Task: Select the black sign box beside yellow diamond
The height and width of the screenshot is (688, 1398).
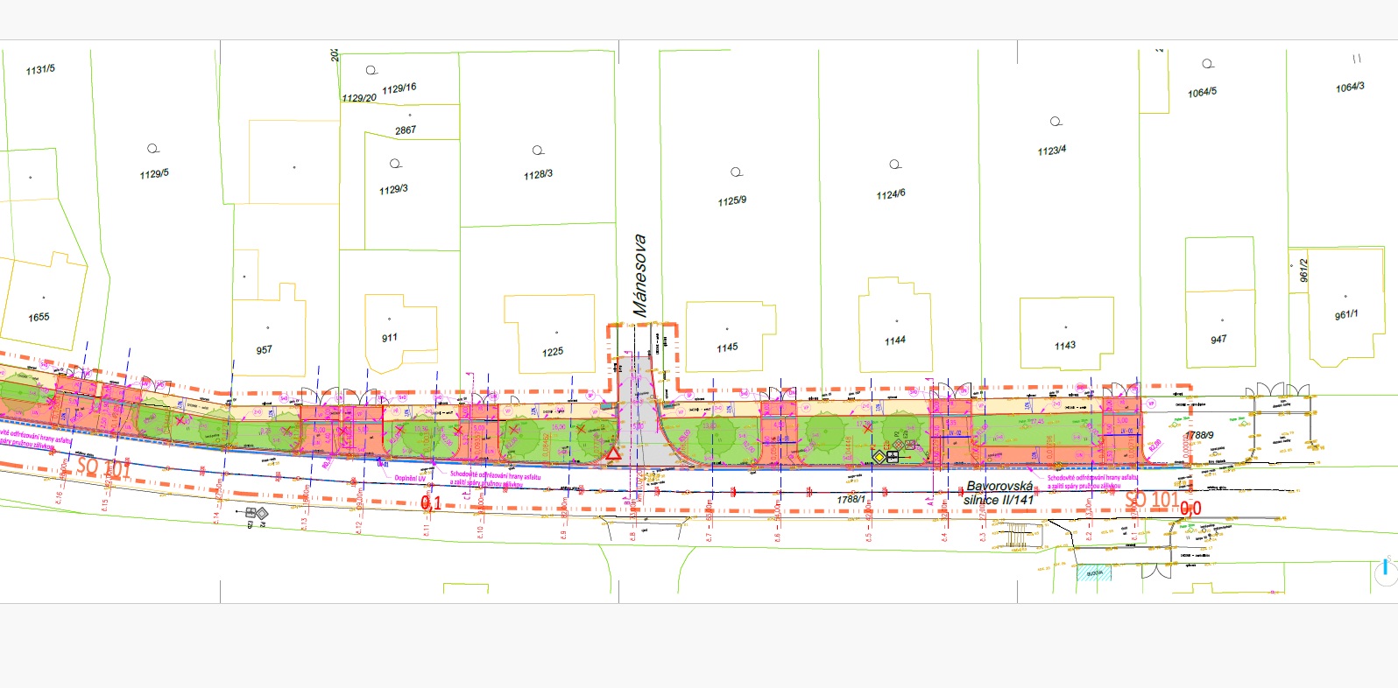Action: 893,457
